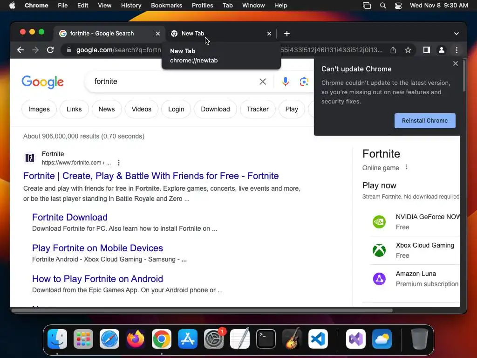Open the Fortnite Download link
The image size is (477, 358).
(70, 217)
